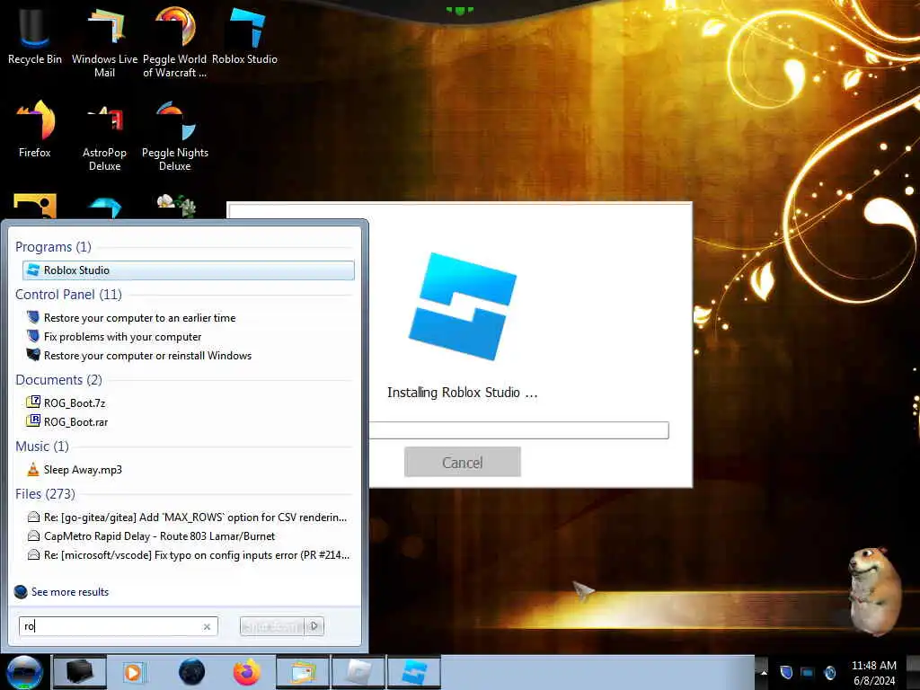This screenshot has height=690, width=920.
Task: Select Firefox desktop shortcut
Action: [35, 129]
